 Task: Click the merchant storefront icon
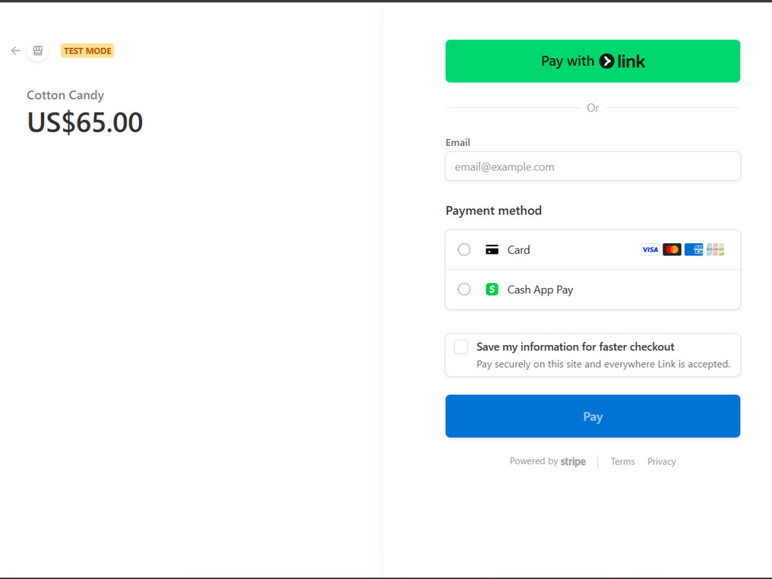[x=38, y=51]
